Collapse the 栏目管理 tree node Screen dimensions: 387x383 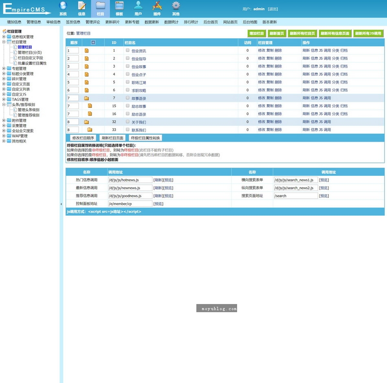click(4, 42)
